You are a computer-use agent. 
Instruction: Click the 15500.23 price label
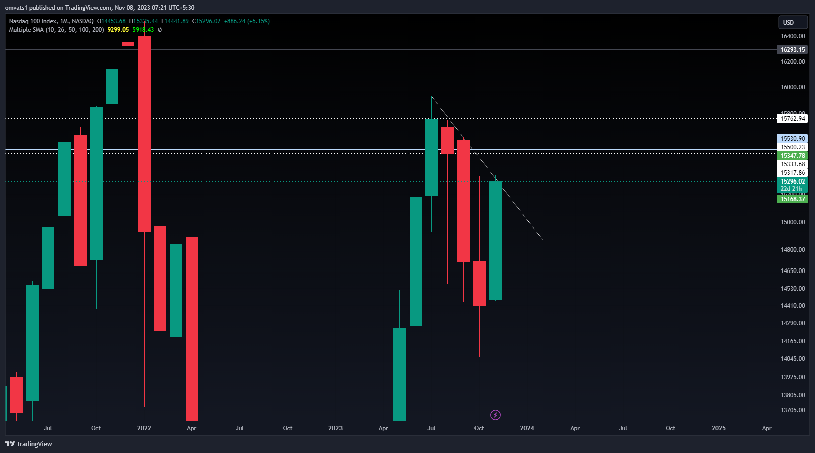(x=792, y=147)
